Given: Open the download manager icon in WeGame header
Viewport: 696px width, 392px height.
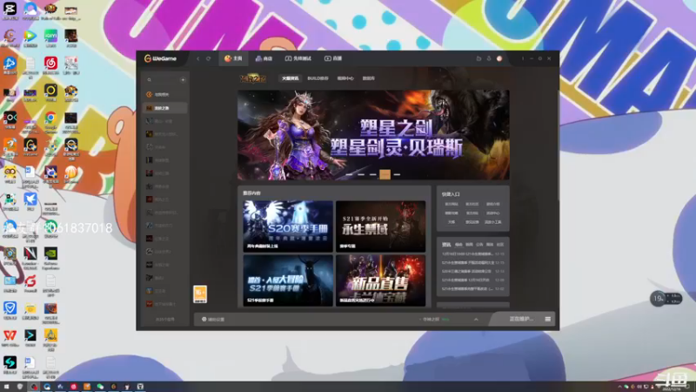Looking at the screenshot, I should (489, 58).
